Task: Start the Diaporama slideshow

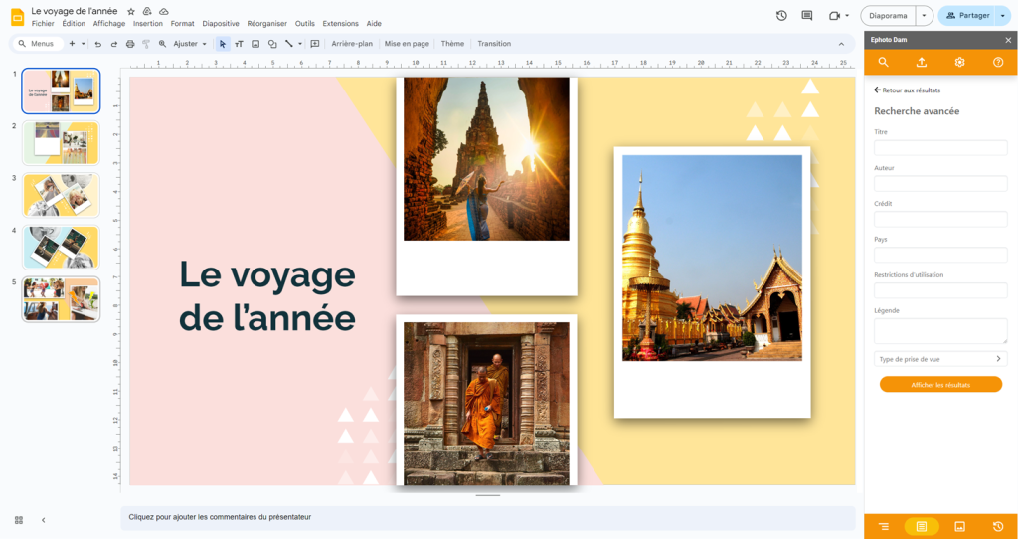Action: pos(888,16)
